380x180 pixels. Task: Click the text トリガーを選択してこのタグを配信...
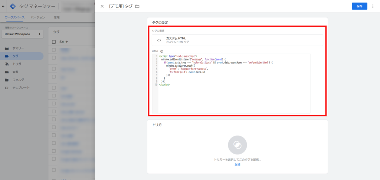tap(237, 160)
